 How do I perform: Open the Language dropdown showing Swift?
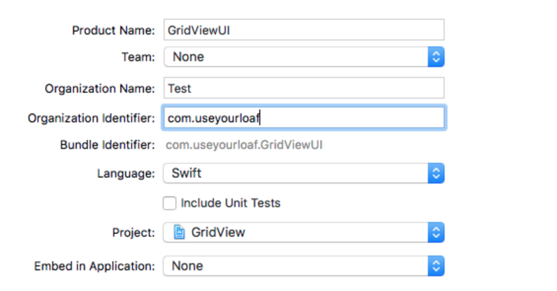tap(296, 174)
